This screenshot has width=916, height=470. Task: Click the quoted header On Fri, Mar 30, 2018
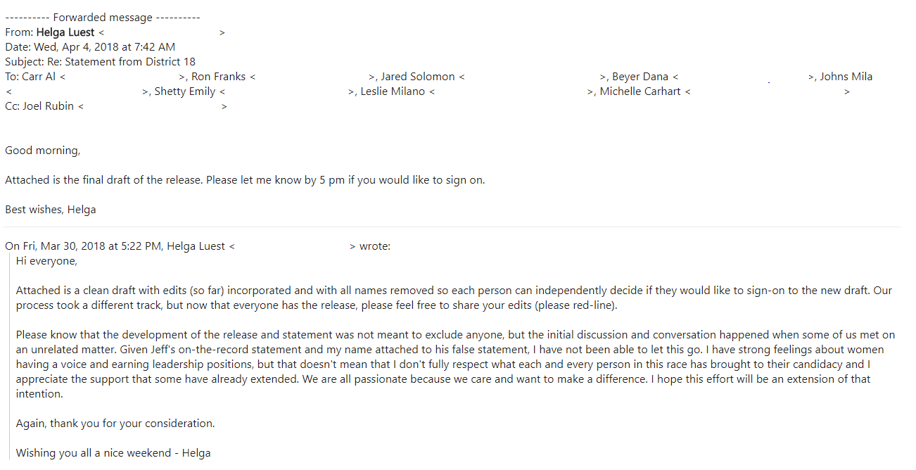click(198, 246)
